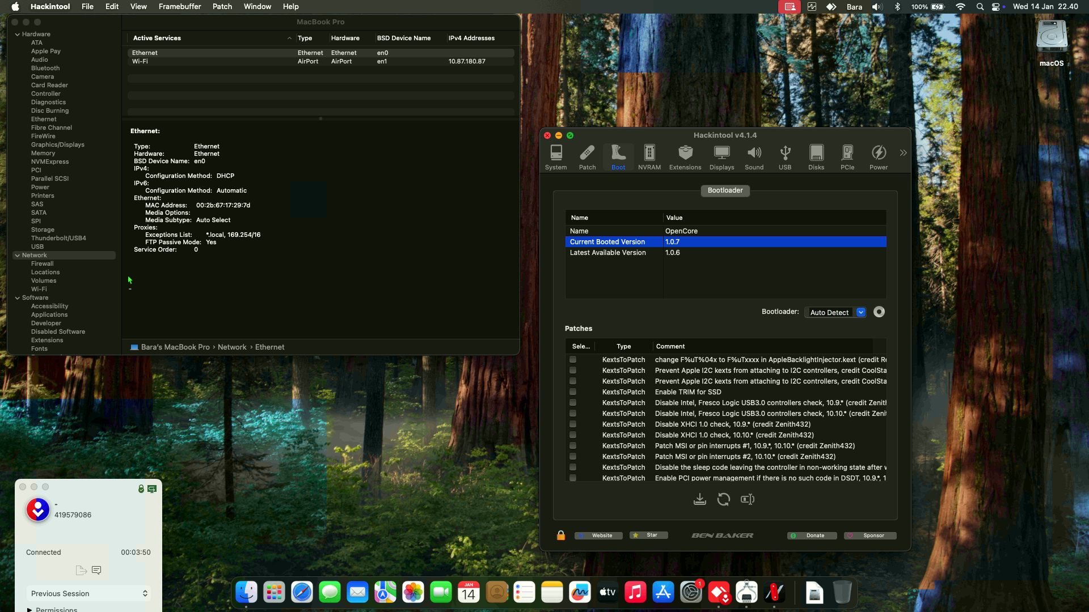The height and width of the screenshot is (612, 1089).
Task: Check the Disable XHCI 1.0 check 10.9 patch
Action: coord(573,424)
